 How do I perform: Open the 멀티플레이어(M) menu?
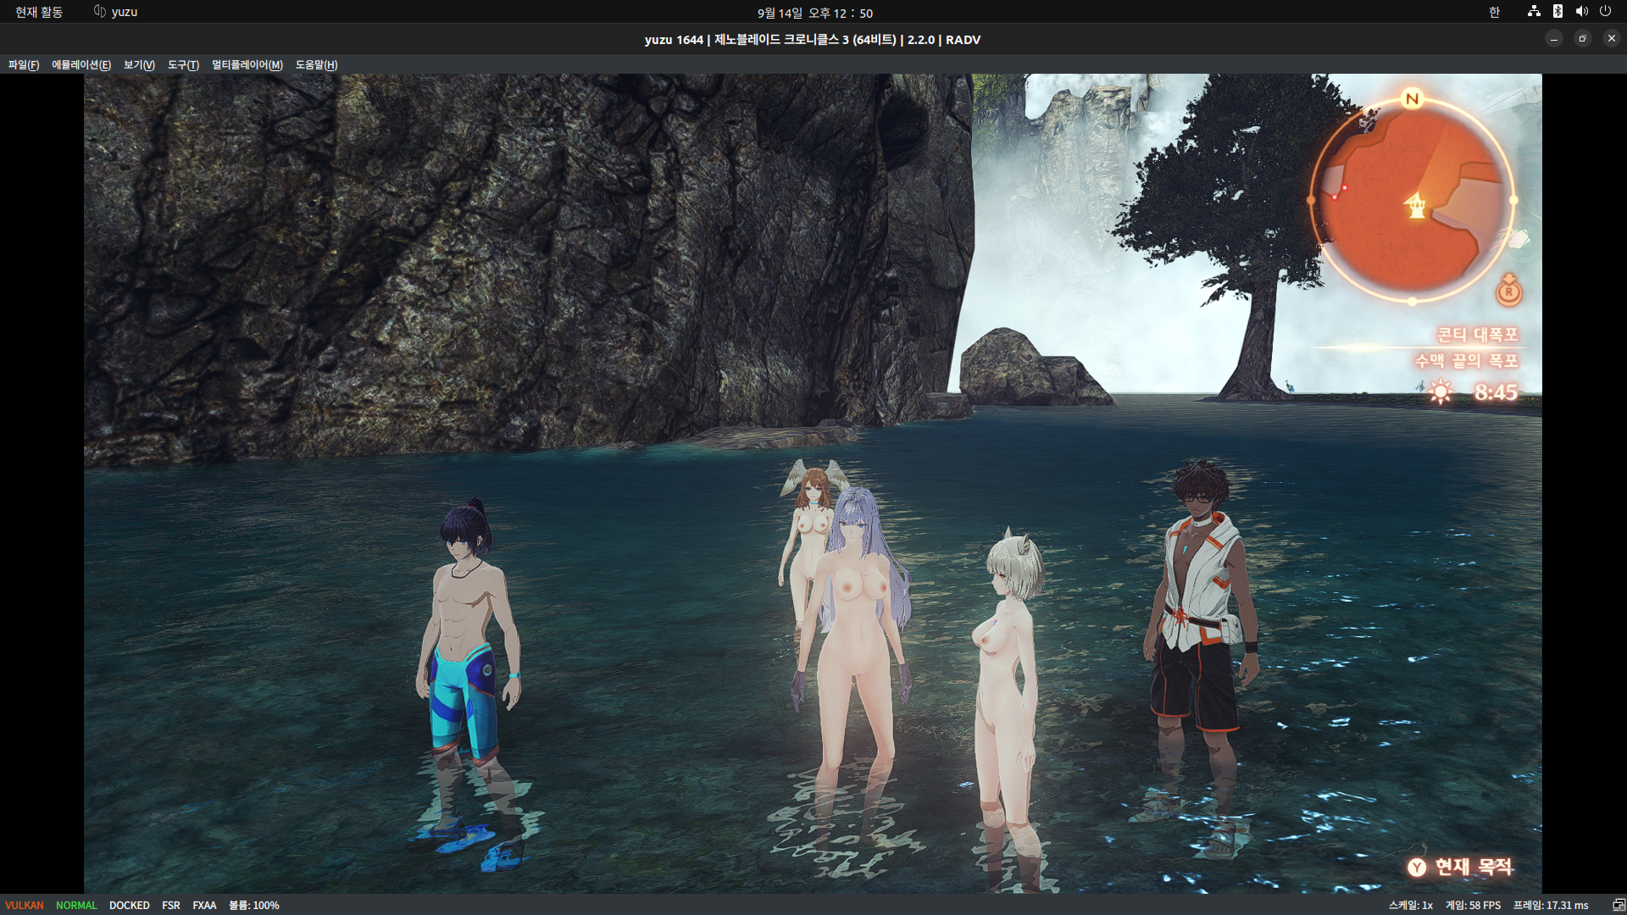[247, 64]
